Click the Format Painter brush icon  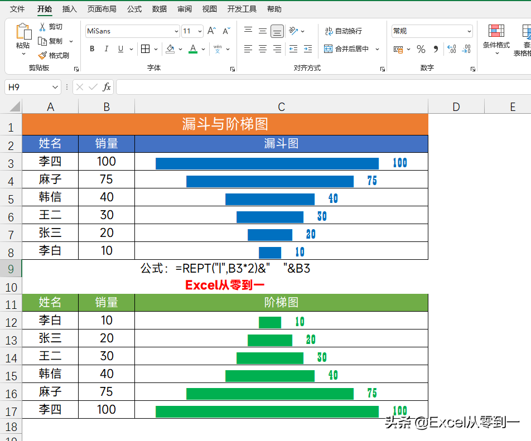[42, 56]
